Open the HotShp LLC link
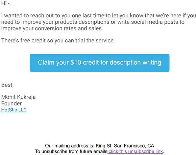The height and width of the screenshot is (155, 196). coord(14,110)
